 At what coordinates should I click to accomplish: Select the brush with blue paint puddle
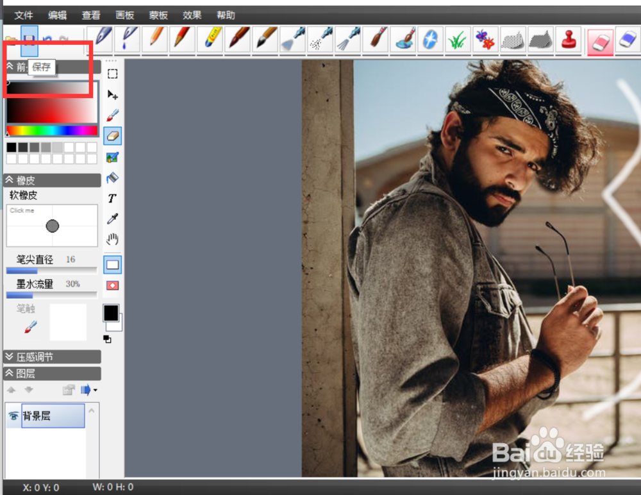click(x=404, y=40)
